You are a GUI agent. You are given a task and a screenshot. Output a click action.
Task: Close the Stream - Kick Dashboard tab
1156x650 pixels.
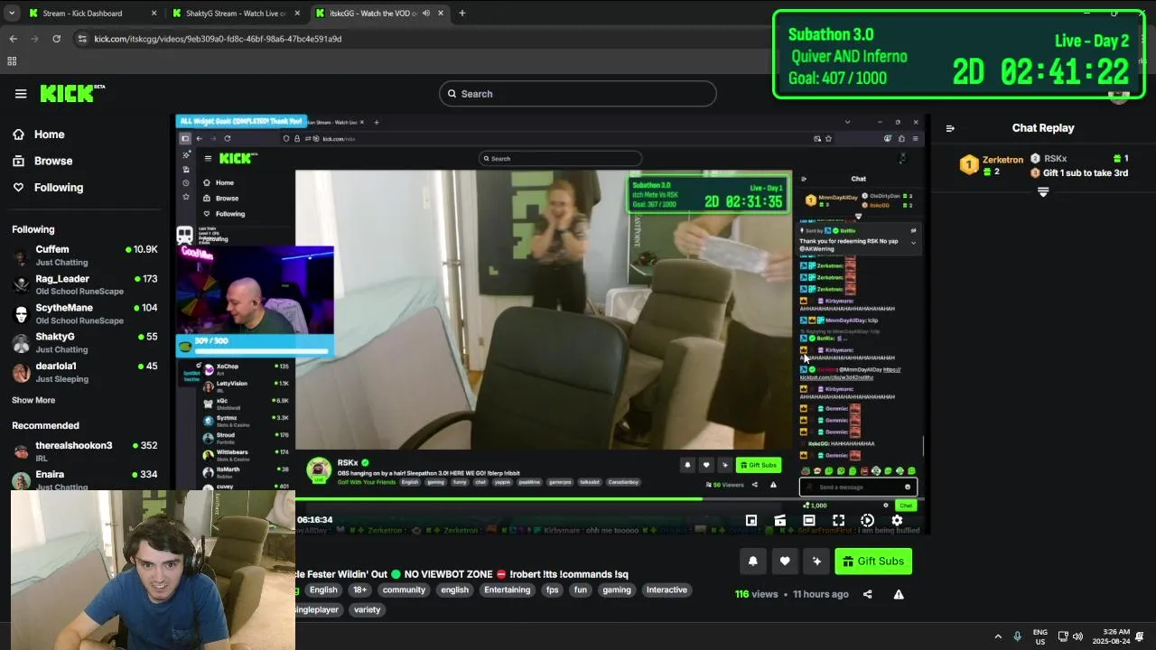(x=154, y=14)
